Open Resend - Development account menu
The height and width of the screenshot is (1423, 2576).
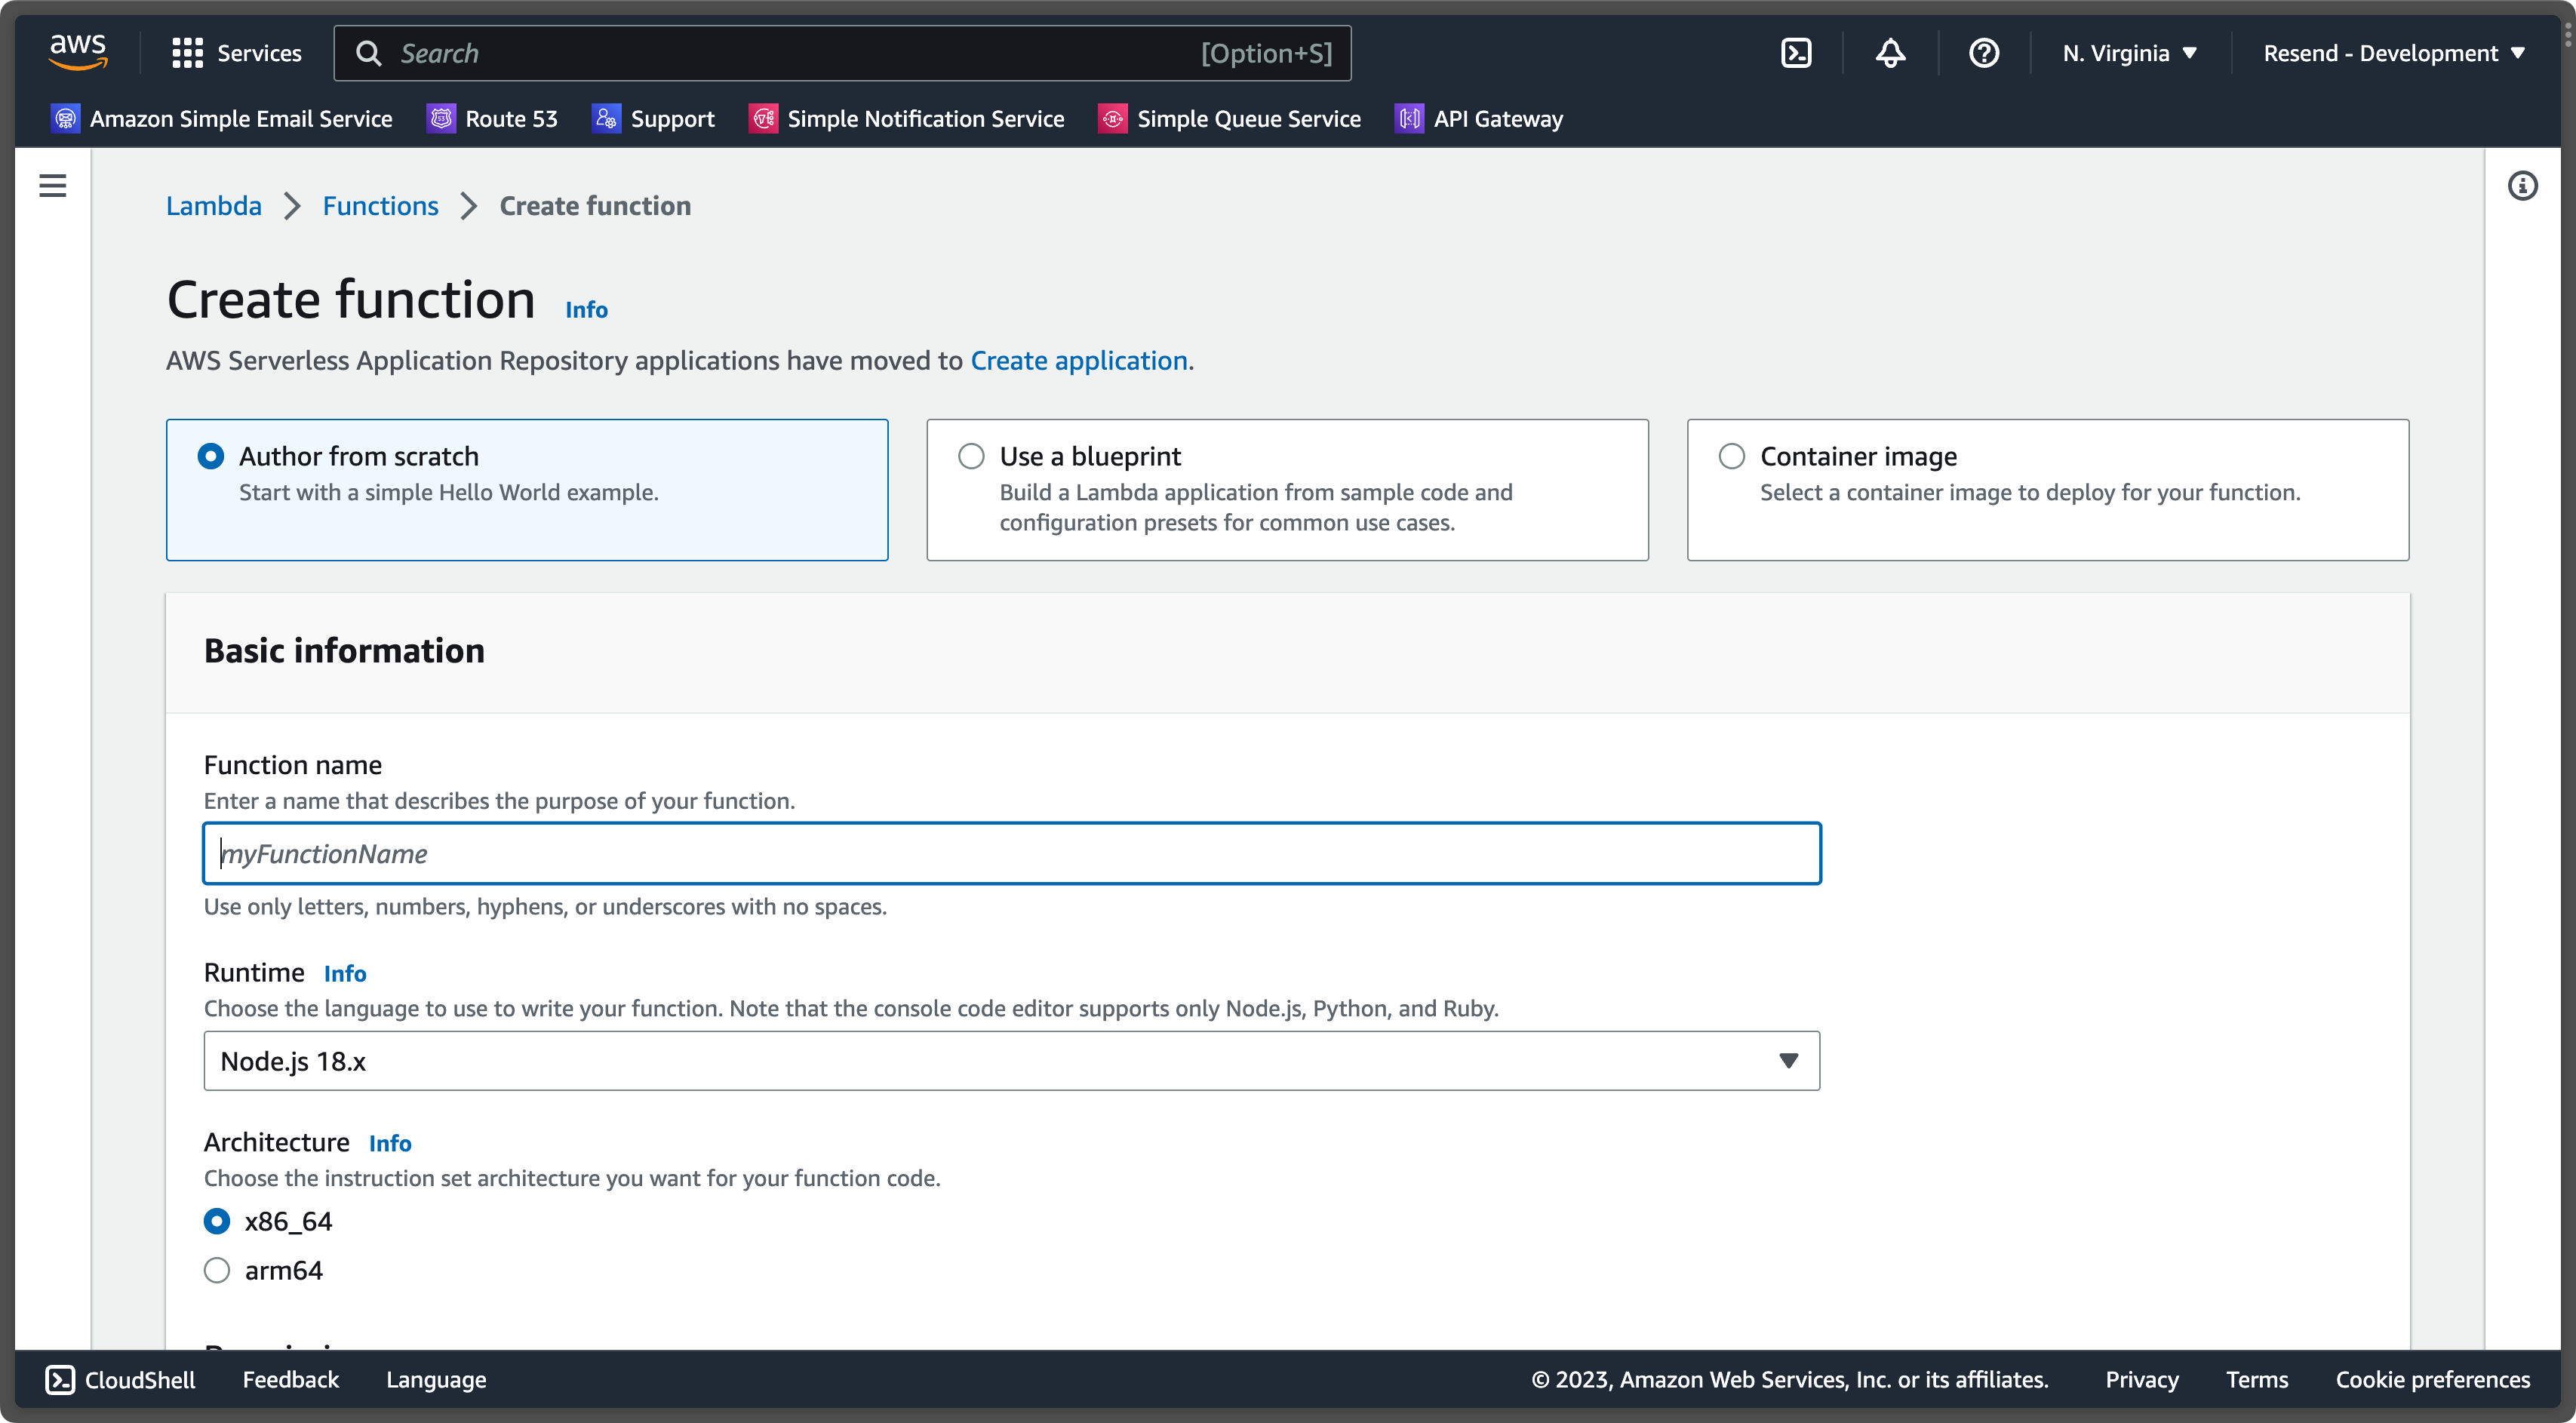point(2394,53)
